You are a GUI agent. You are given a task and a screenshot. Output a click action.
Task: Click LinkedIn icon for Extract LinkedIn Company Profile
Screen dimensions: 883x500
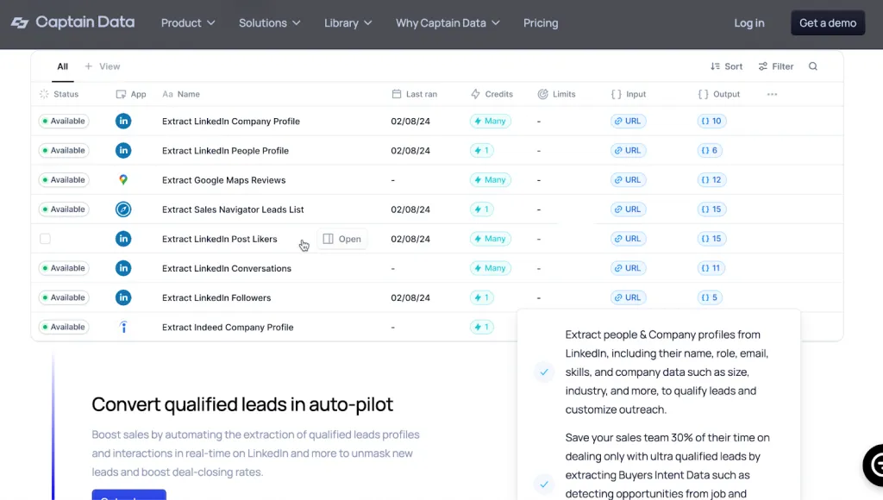click(123, 121)
